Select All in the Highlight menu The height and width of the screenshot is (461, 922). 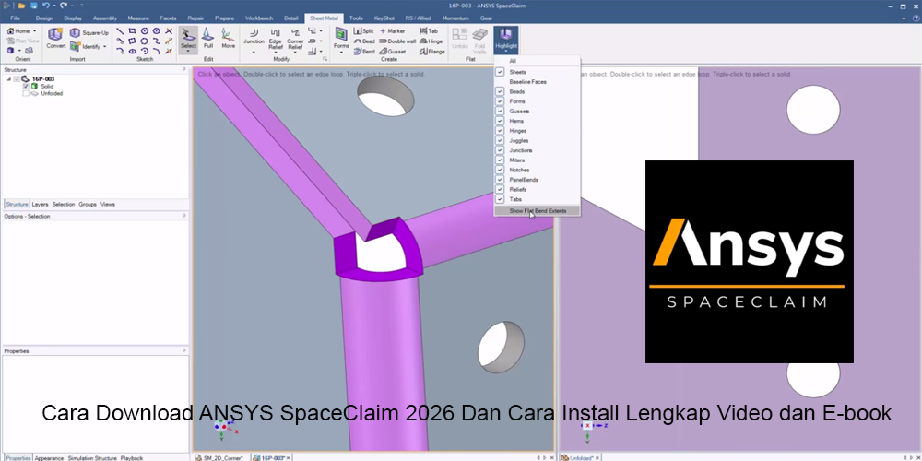pyautogui.click(x=513, y=61)
